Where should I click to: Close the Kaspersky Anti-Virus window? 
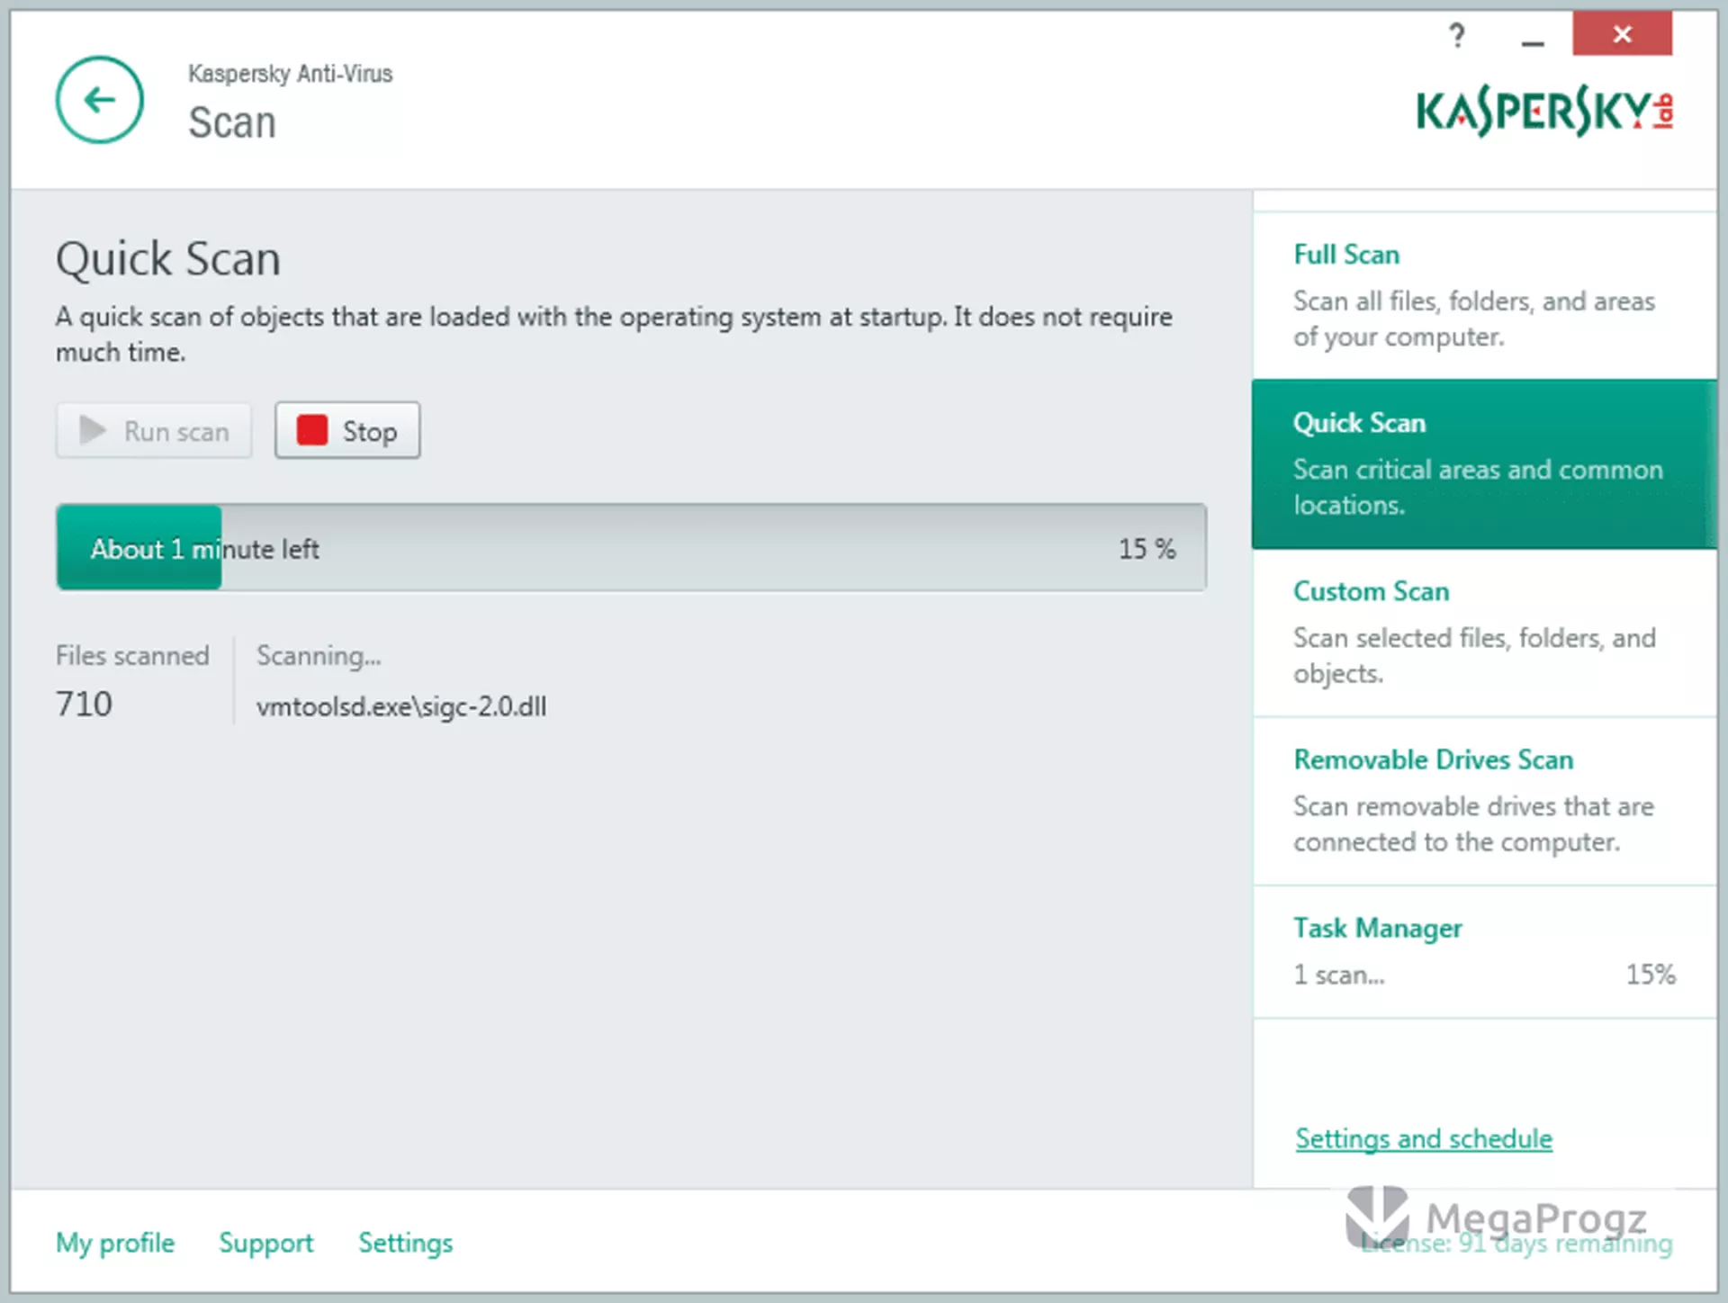click(1622, 34)
